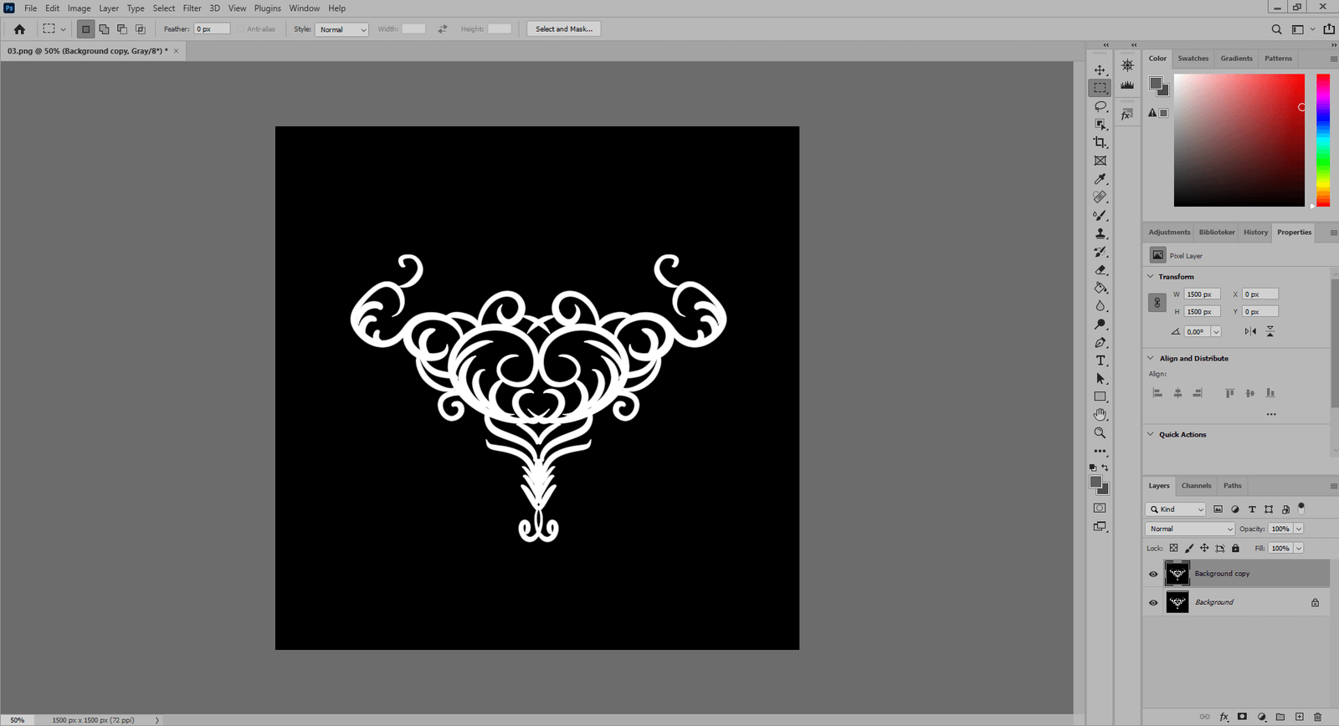The image size is (1339, 726).
Task: Select the Paint Bucket tool
Action: click(x=1100, y=288)
